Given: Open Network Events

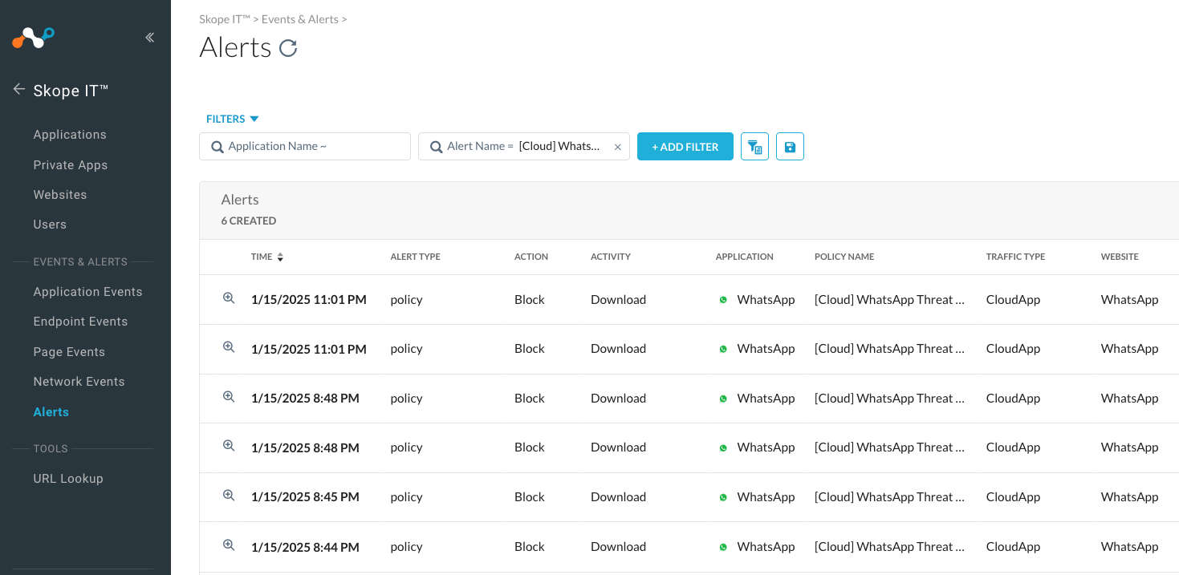Looking at the screenshot, I should (79, 382).
